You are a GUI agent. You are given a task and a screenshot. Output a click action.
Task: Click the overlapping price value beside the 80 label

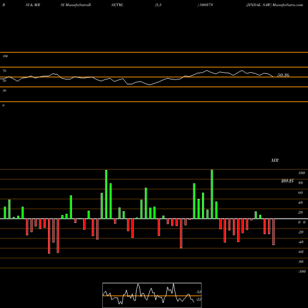coord(288,181)
